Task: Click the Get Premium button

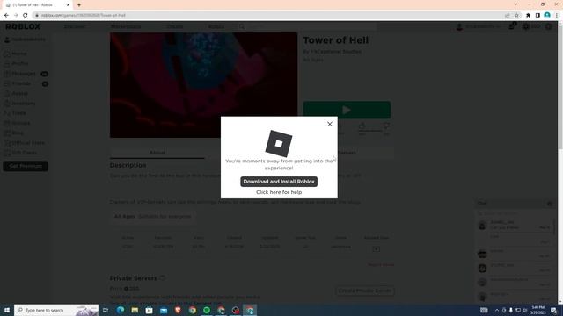Action: tap(26, 166)
